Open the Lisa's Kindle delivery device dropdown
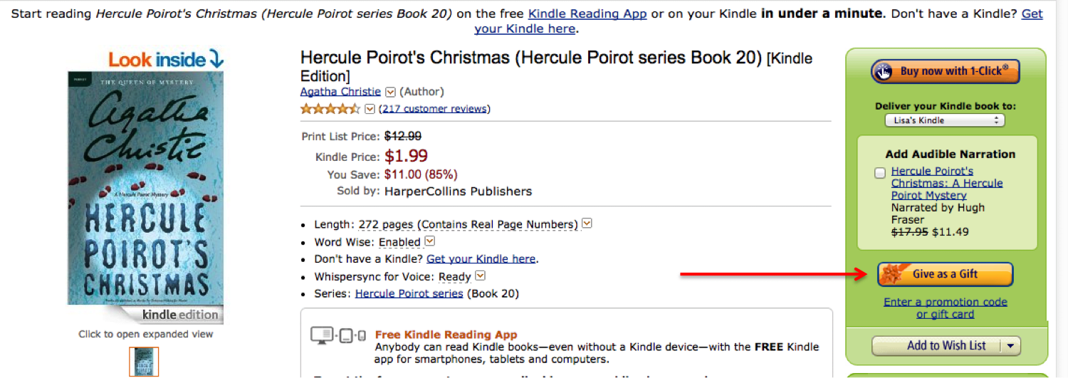The height and width of the screenshot is (378, 1068). [x=945, y=121]
